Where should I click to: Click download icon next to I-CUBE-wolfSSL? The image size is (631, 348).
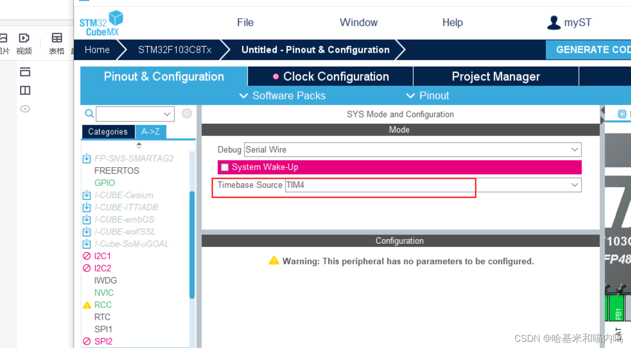tap(87, 231)
